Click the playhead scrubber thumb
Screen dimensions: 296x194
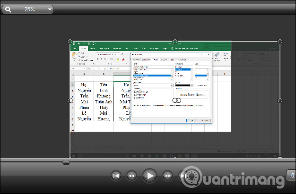tap(66, 162)
